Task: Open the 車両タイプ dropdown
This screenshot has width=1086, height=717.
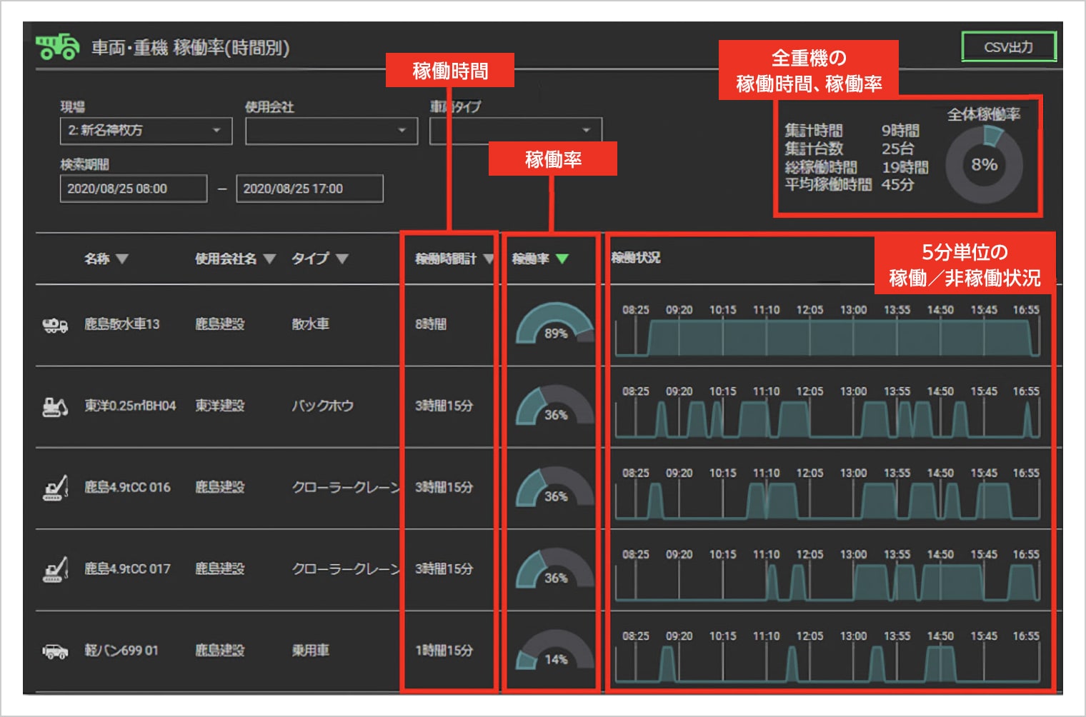Action: pyautogui.click(x=516, y=131)
